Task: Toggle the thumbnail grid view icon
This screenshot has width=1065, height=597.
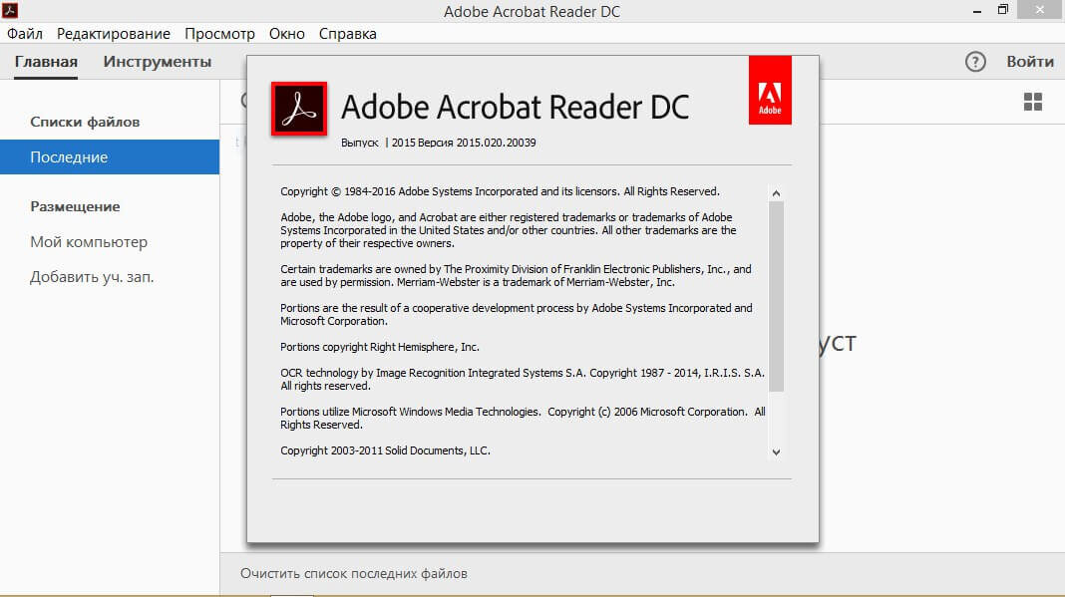Action: pyautogui.click(x=1032, y=102)
